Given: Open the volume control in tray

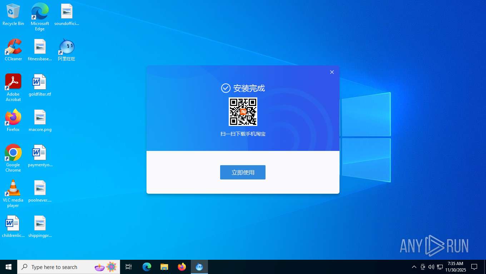Looking at the screenshot, I should coord(431,267).
